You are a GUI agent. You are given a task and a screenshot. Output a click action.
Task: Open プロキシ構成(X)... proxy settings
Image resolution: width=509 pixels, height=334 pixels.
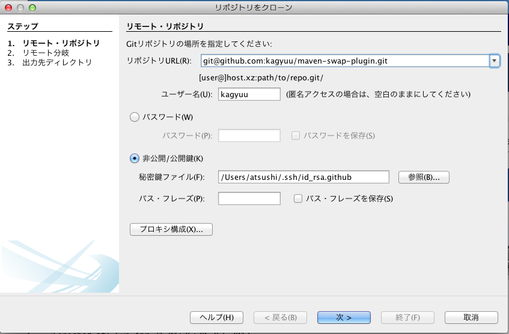click(171, 229)
